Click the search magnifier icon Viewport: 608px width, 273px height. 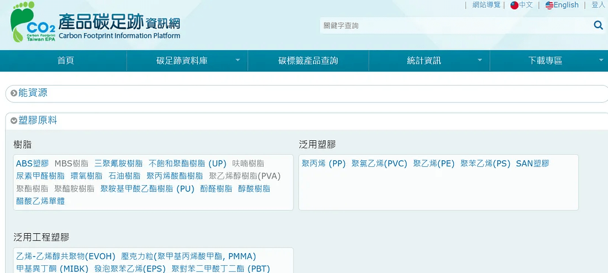[598, 25]
